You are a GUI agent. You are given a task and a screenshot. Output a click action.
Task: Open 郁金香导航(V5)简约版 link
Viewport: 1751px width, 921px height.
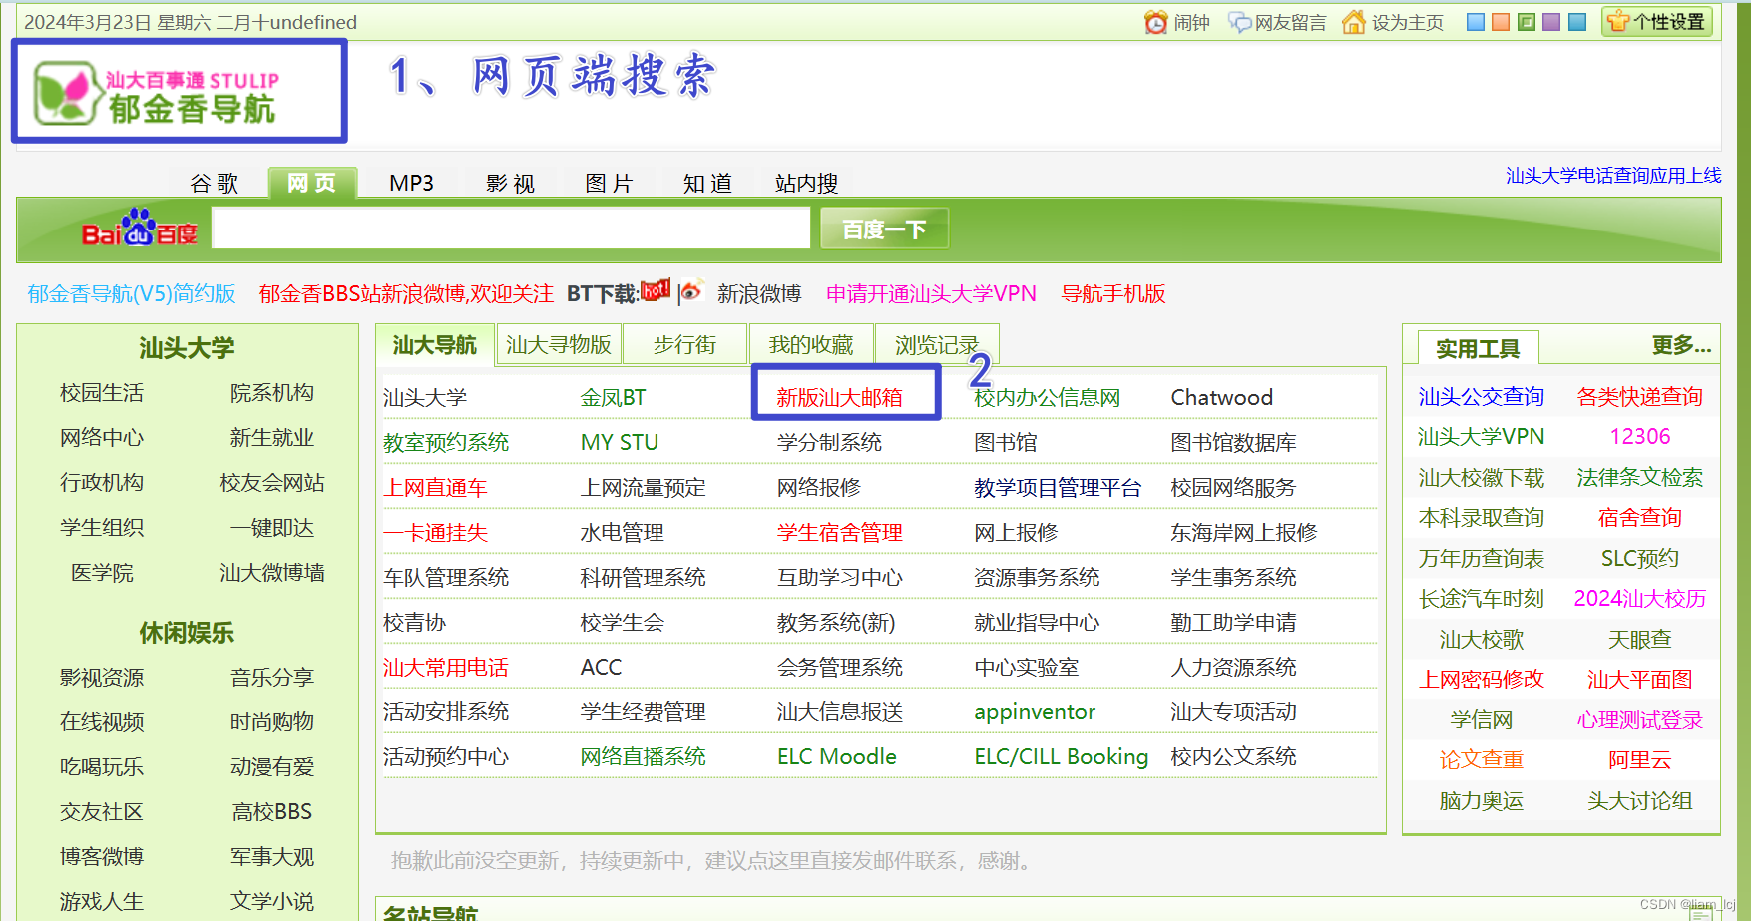pyautogui.click(x=132, y=293)
